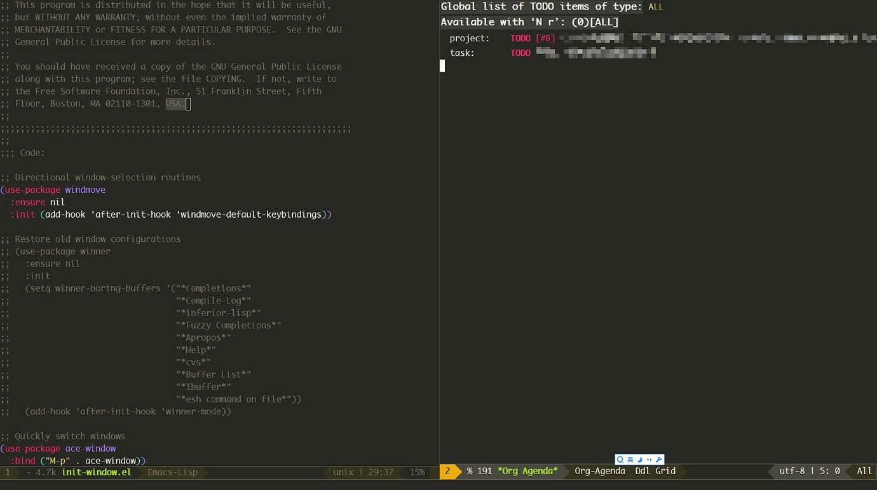
Task: Click the 15% scroll position indicator
Action: point(416,472)
